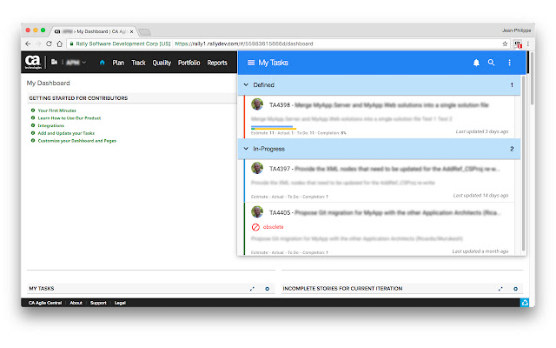Image resolution: width=556 pixels, height=348 pixels.
Task: Click the browser forward arrow
Action: [x=38, y=43]
